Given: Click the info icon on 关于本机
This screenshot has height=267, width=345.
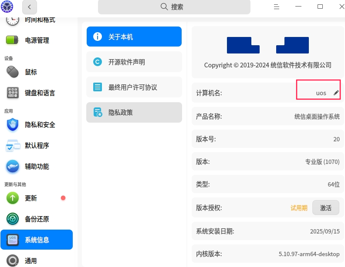Looking at the screenshot, I should [x=98, y=37].
